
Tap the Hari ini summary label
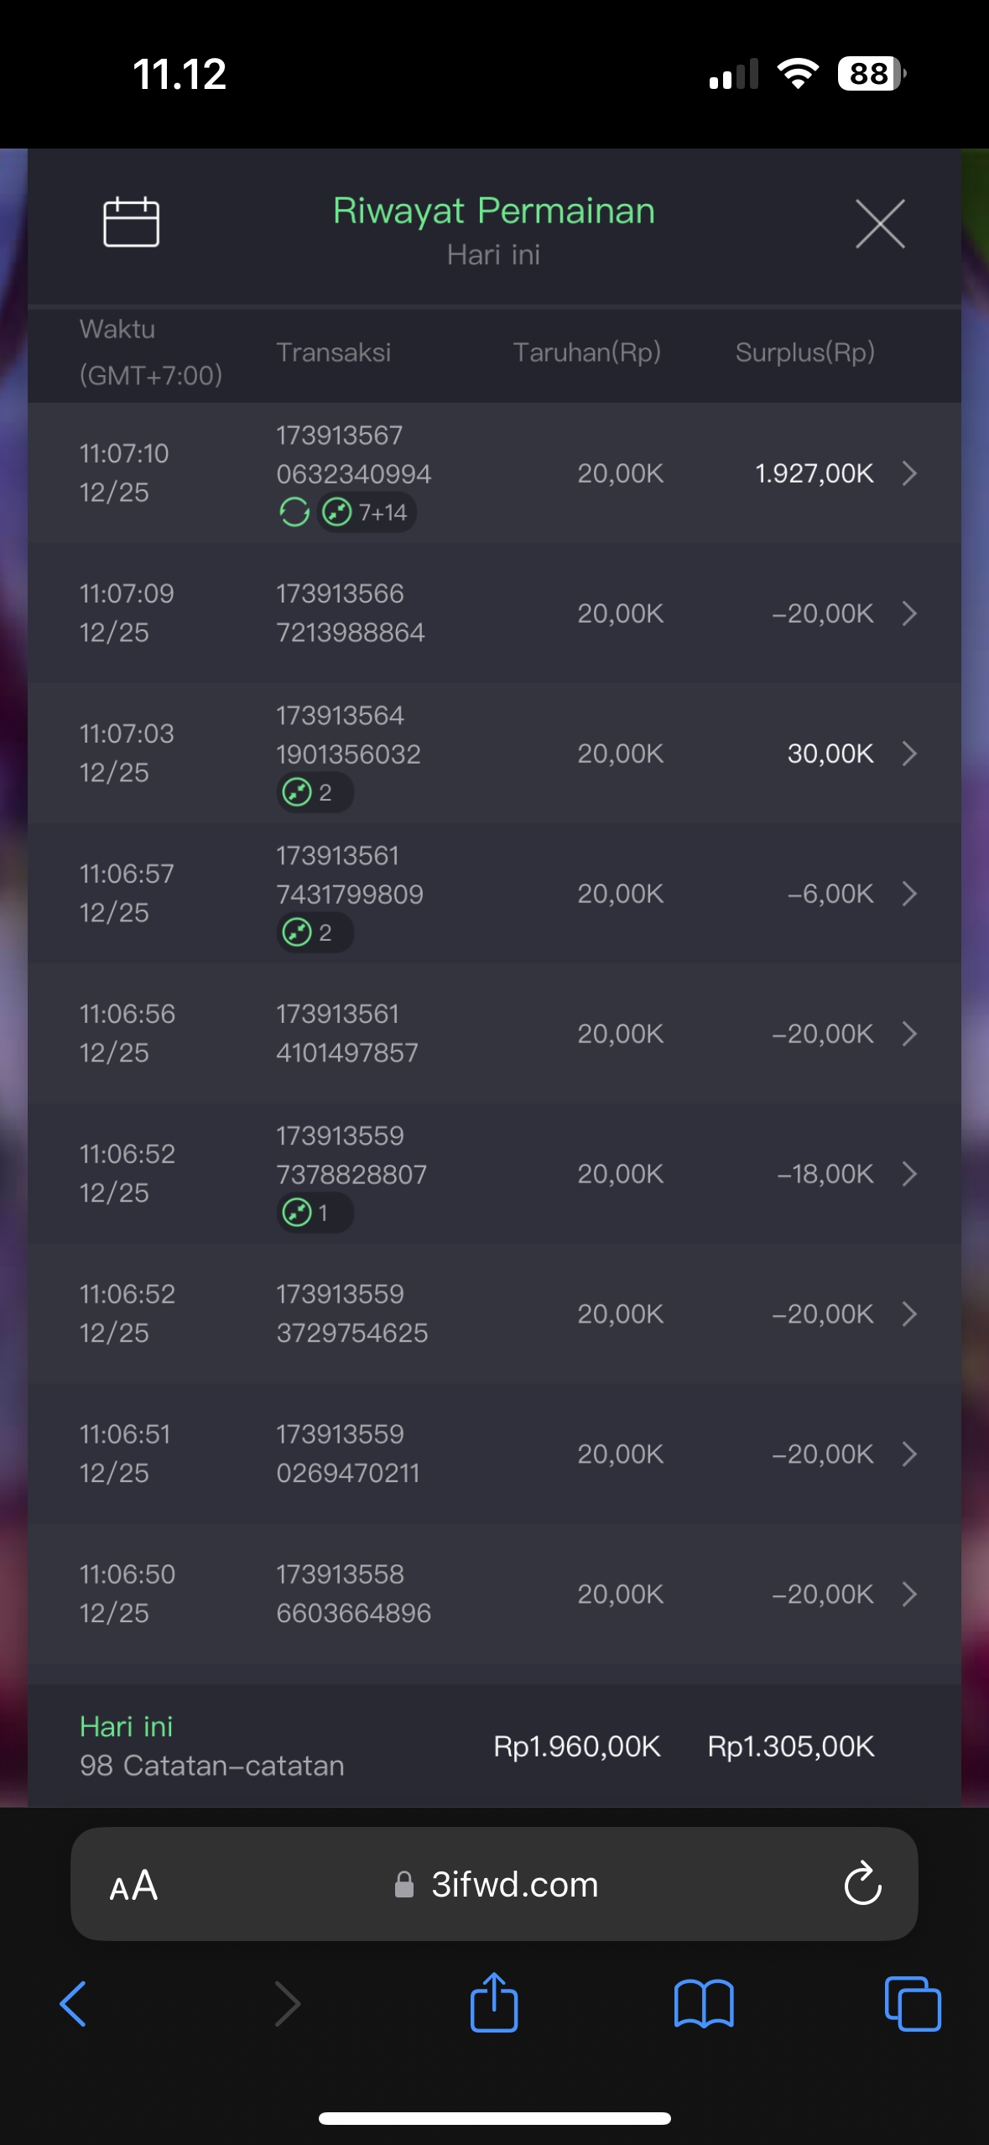coord(126,1726)
